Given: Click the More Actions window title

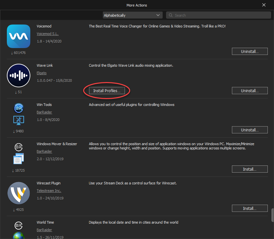Looking at the screenshot, I should tap(137, 5).
